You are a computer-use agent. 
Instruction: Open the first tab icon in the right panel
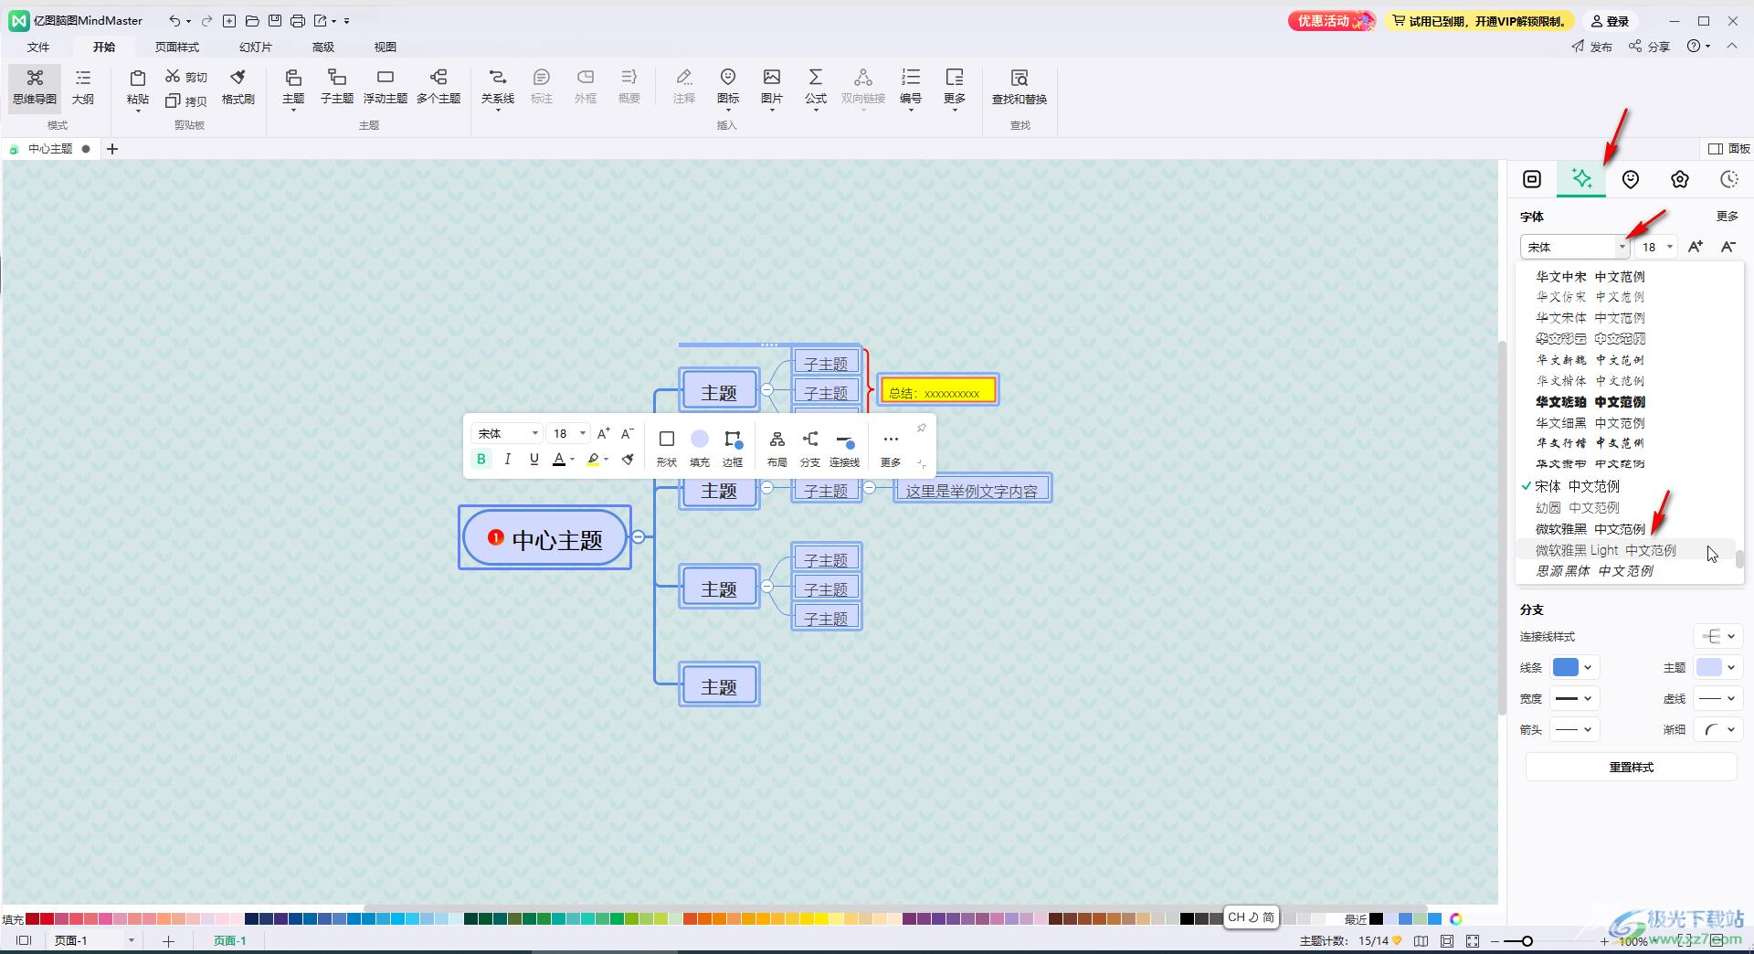(x=1532, y=179)
